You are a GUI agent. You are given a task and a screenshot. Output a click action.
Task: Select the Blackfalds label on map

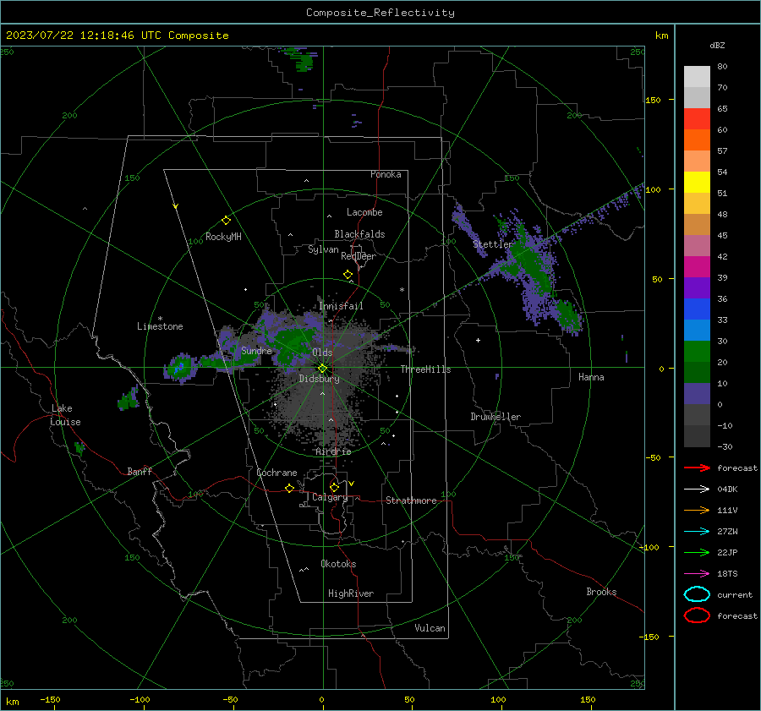[359, 234]
